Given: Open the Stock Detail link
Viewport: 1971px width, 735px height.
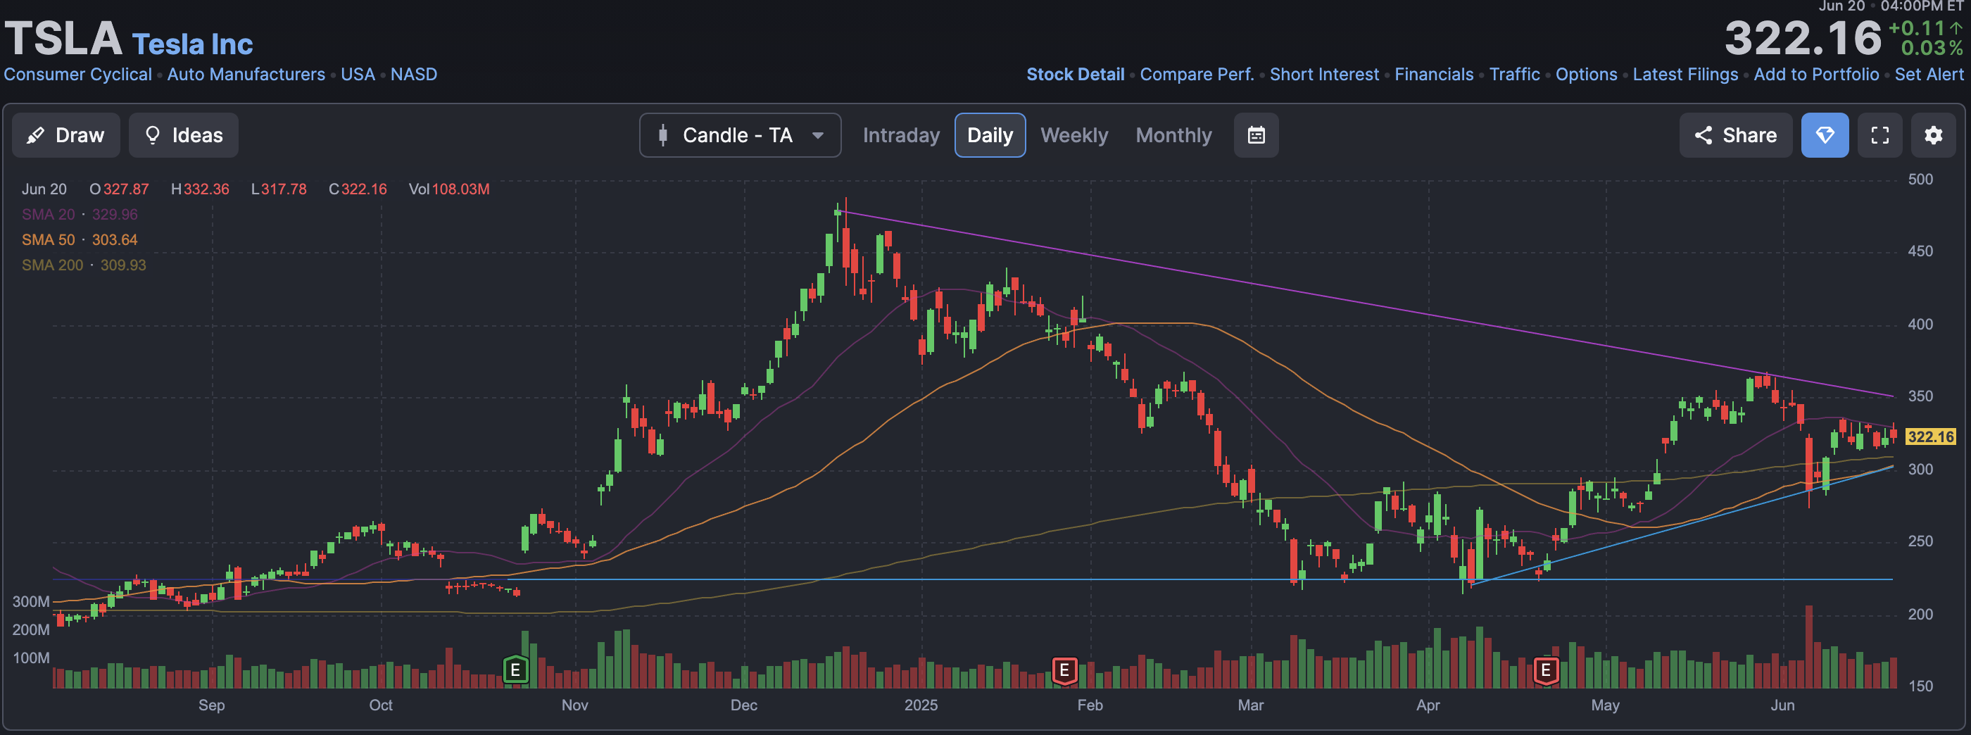Looking at the screenshot, I should tap(1075, 74).
